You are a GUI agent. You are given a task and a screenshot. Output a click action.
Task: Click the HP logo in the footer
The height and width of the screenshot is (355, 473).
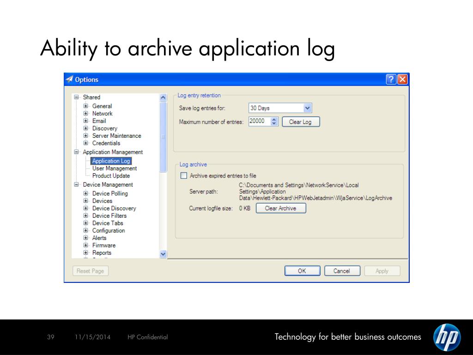click(447, 337)
